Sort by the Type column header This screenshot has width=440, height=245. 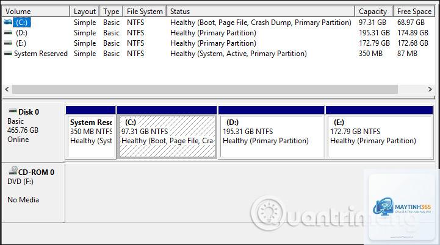pos(111,11)
